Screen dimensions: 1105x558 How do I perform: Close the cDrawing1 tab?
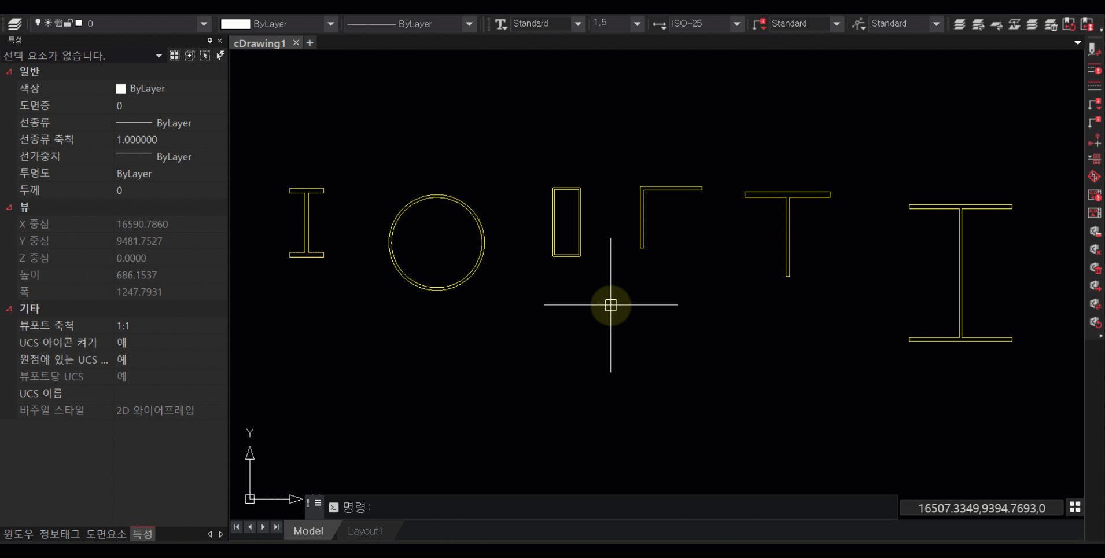tap(296, 43)
